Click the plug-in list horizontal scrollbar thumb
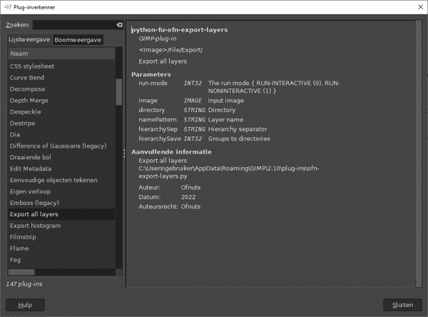Screen dimensions: 428x317 pyautogui.click(x=21, y=272)
